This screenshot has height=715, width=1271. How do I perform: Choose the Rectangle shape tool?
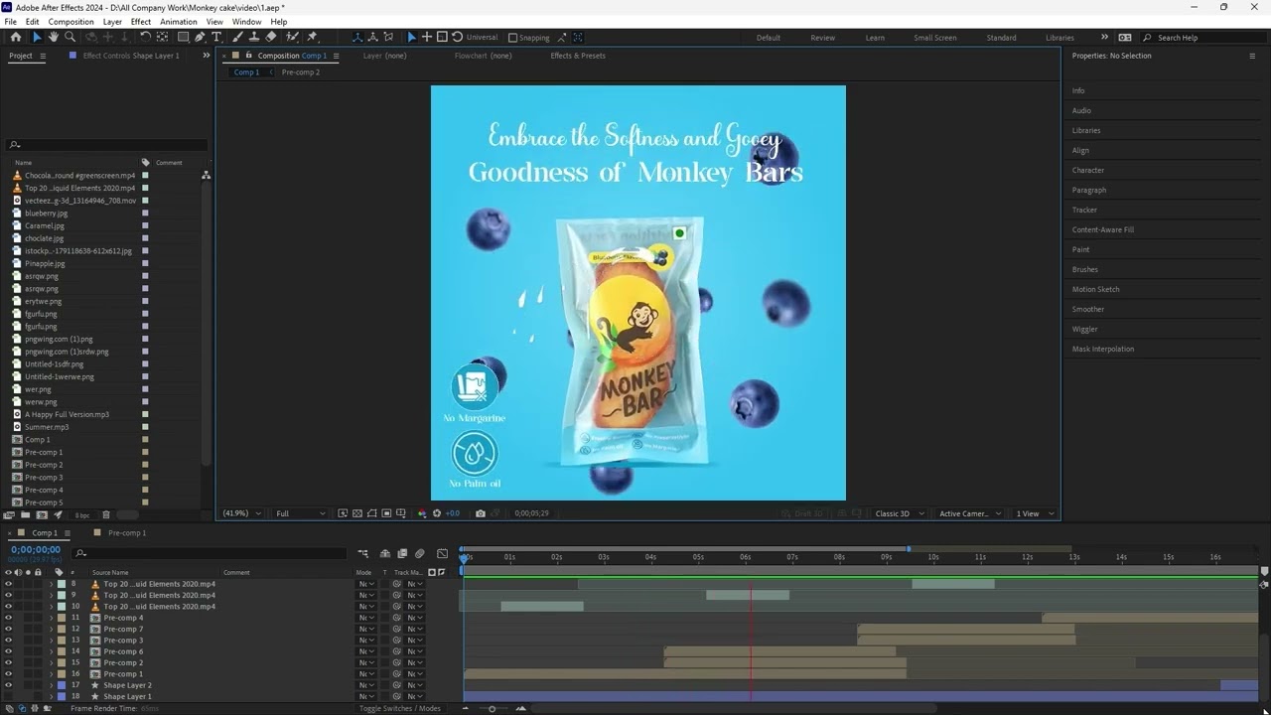(x=183, y=37)
